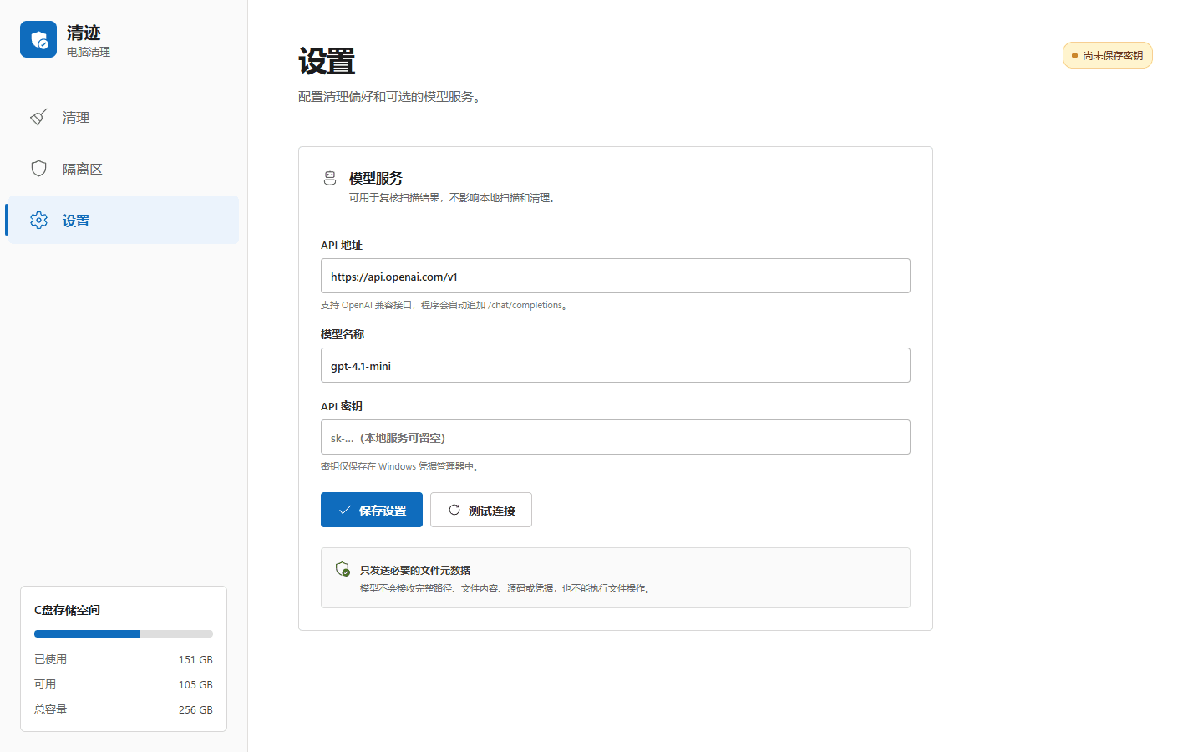Click the hint mentioning /chat/completions
This screenshot has height=752, width=1203.
[x=446, y=305]
